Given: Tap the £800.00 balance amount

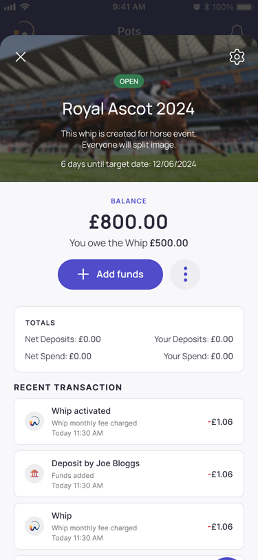Looking at the screenshot, I should (129, 222).
